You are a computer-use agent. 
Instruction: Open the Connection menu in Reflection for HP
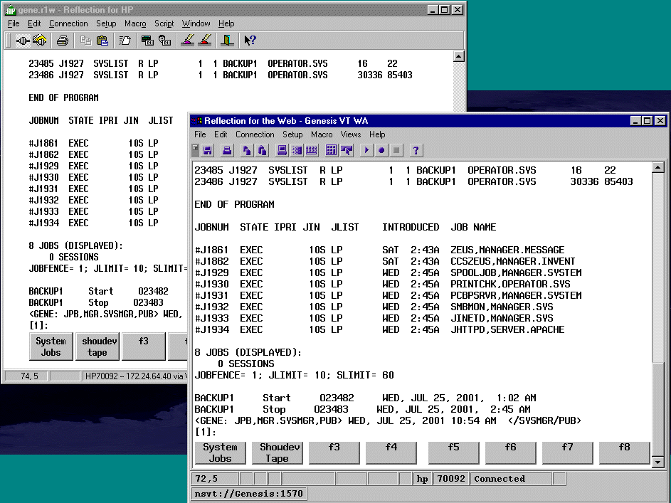tap(68, 23)
